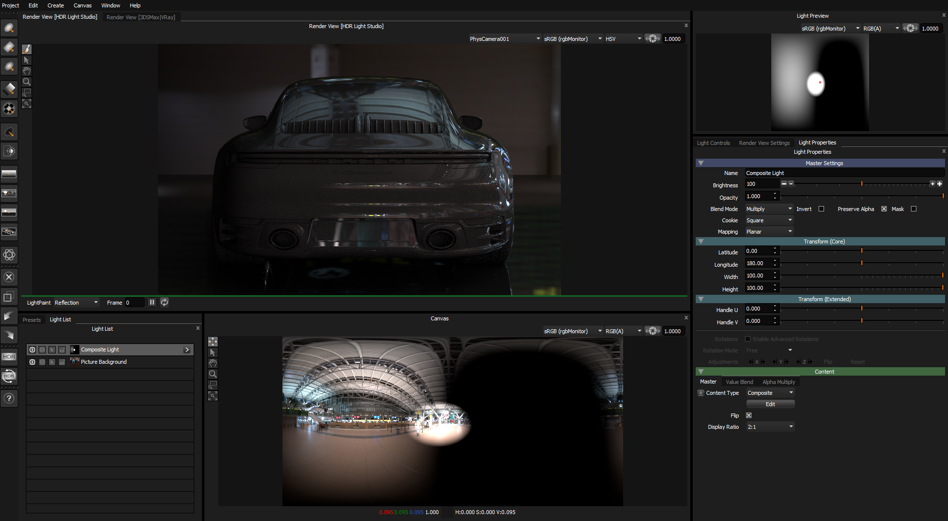The image size is (948, 521).
Task: Enable the Mask checkbox
Action: [913, 209]
